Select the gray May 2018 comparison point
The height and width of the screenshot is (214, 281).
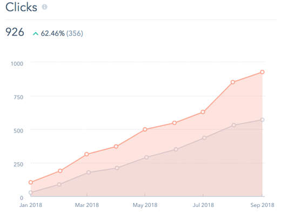[x=146, y=157]
